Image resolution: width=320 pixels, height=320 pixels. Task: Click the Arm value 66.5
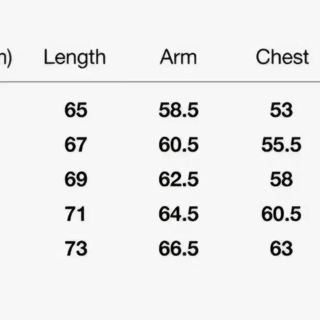point(179,249)
